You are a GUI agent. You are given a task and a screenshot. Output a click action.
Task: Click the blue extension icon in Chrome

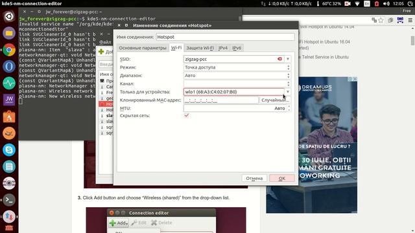point(400,20)
